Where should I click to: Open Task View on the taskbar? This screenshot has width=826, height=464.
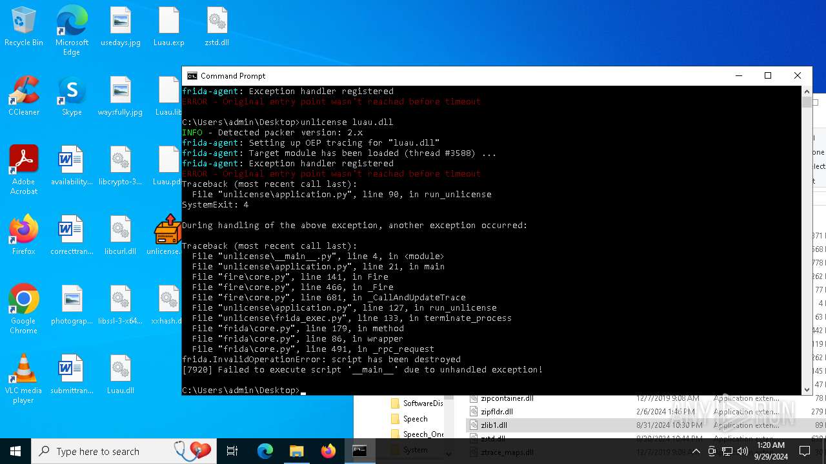[x=233, y=451]
